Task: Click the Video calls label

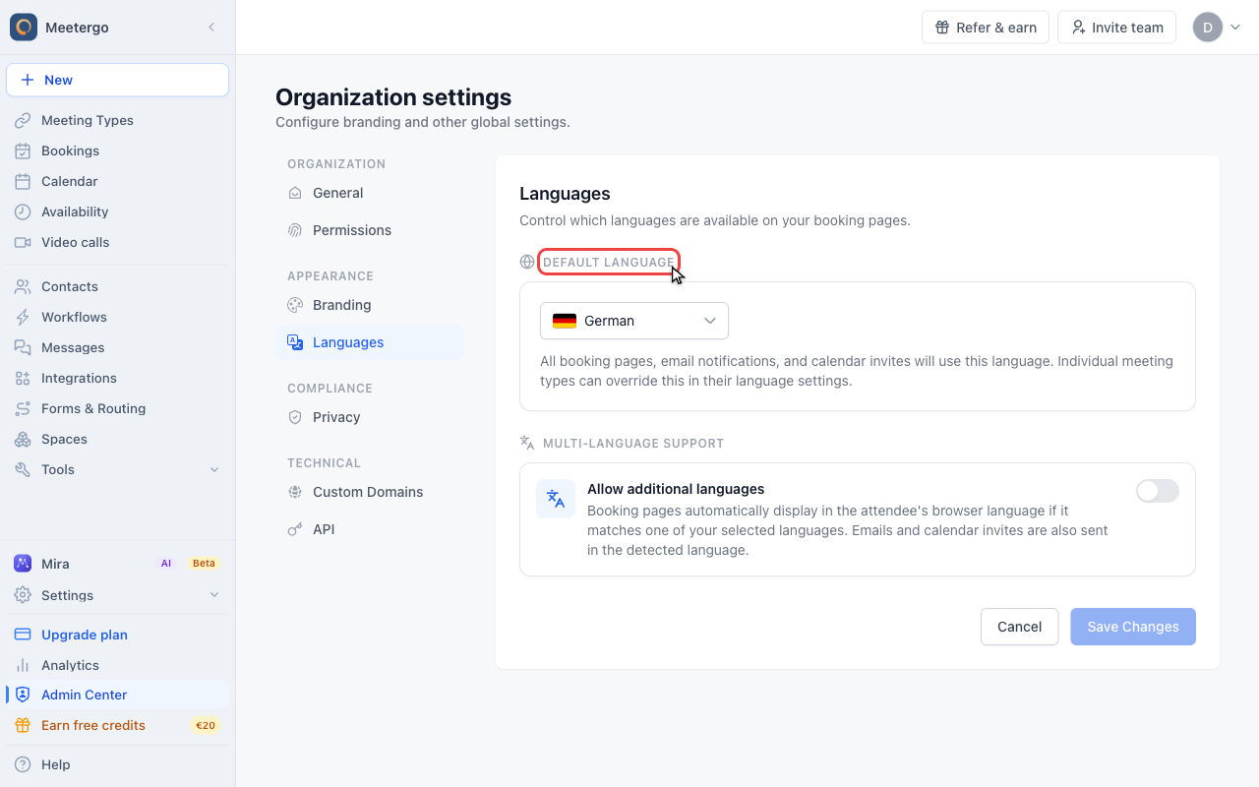Action: click(76, 242)
